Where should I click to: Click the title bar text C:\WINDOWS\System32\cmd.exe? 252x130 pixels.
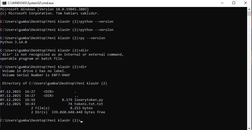click(x=31, y=3)
